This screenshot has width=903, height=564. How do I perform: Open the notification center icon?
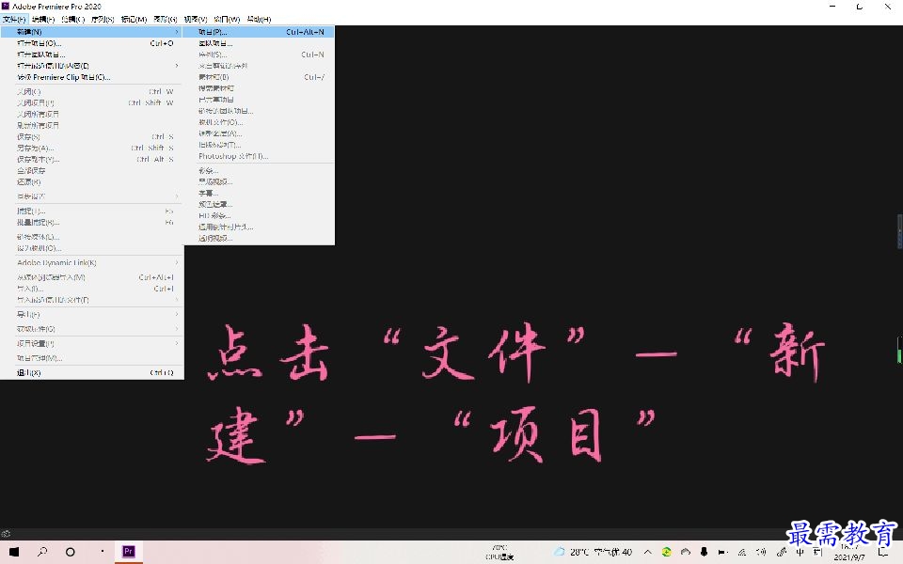884,553
